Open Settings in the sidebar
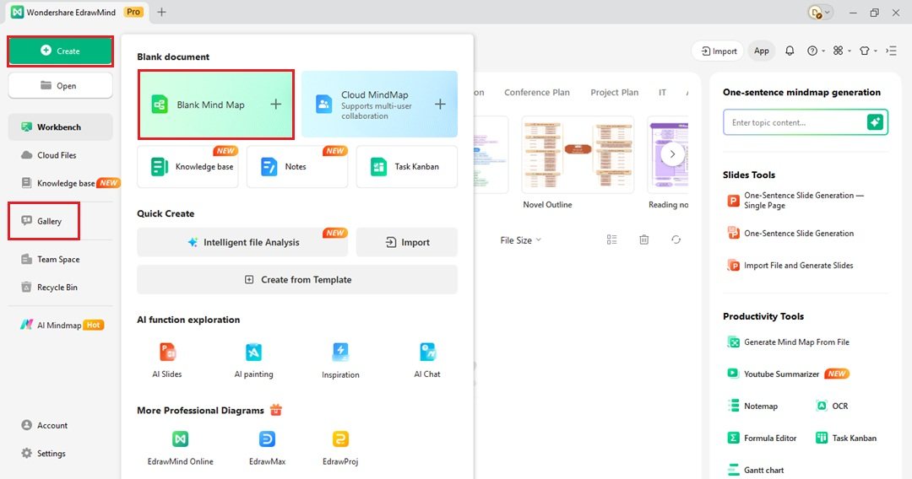Image resolution: width=912 pixels, height=479 pixels. click(x=44, y=453)
